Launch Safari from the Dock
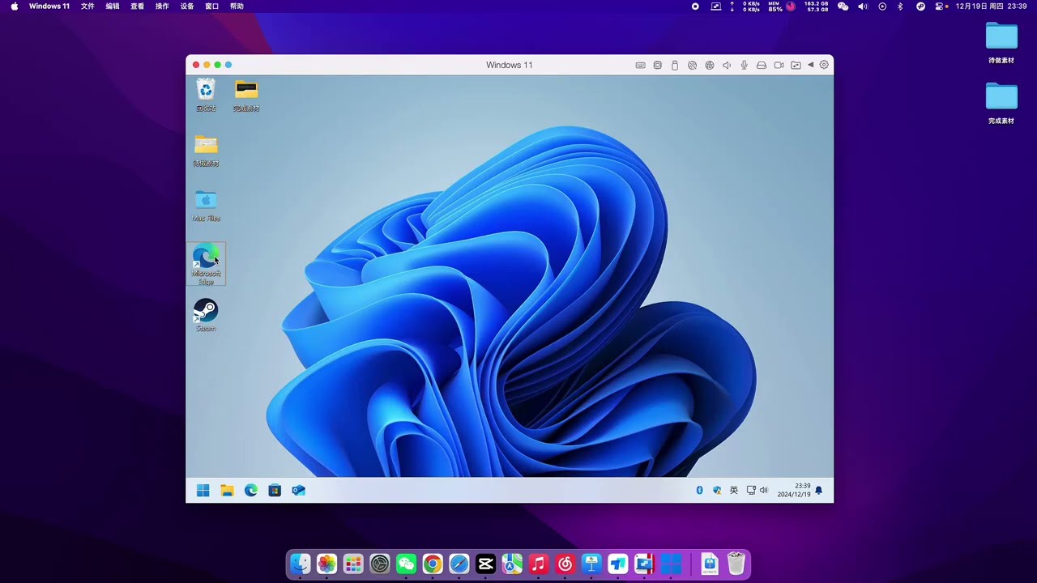The width and height of the screenshot is (1037, 583). pyautogui.click(x=459, y=564)
